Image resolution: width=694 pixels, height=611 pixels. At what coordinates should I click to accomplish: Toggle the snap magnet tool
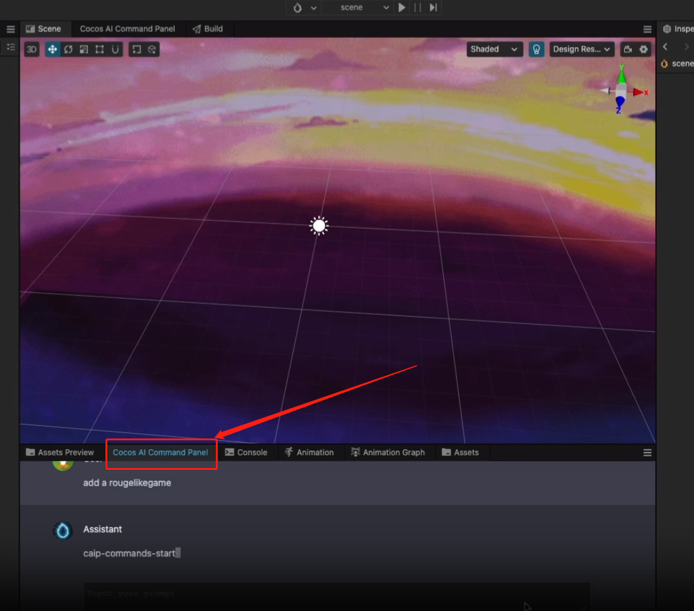pyautogui.click(x=115, y=49)
